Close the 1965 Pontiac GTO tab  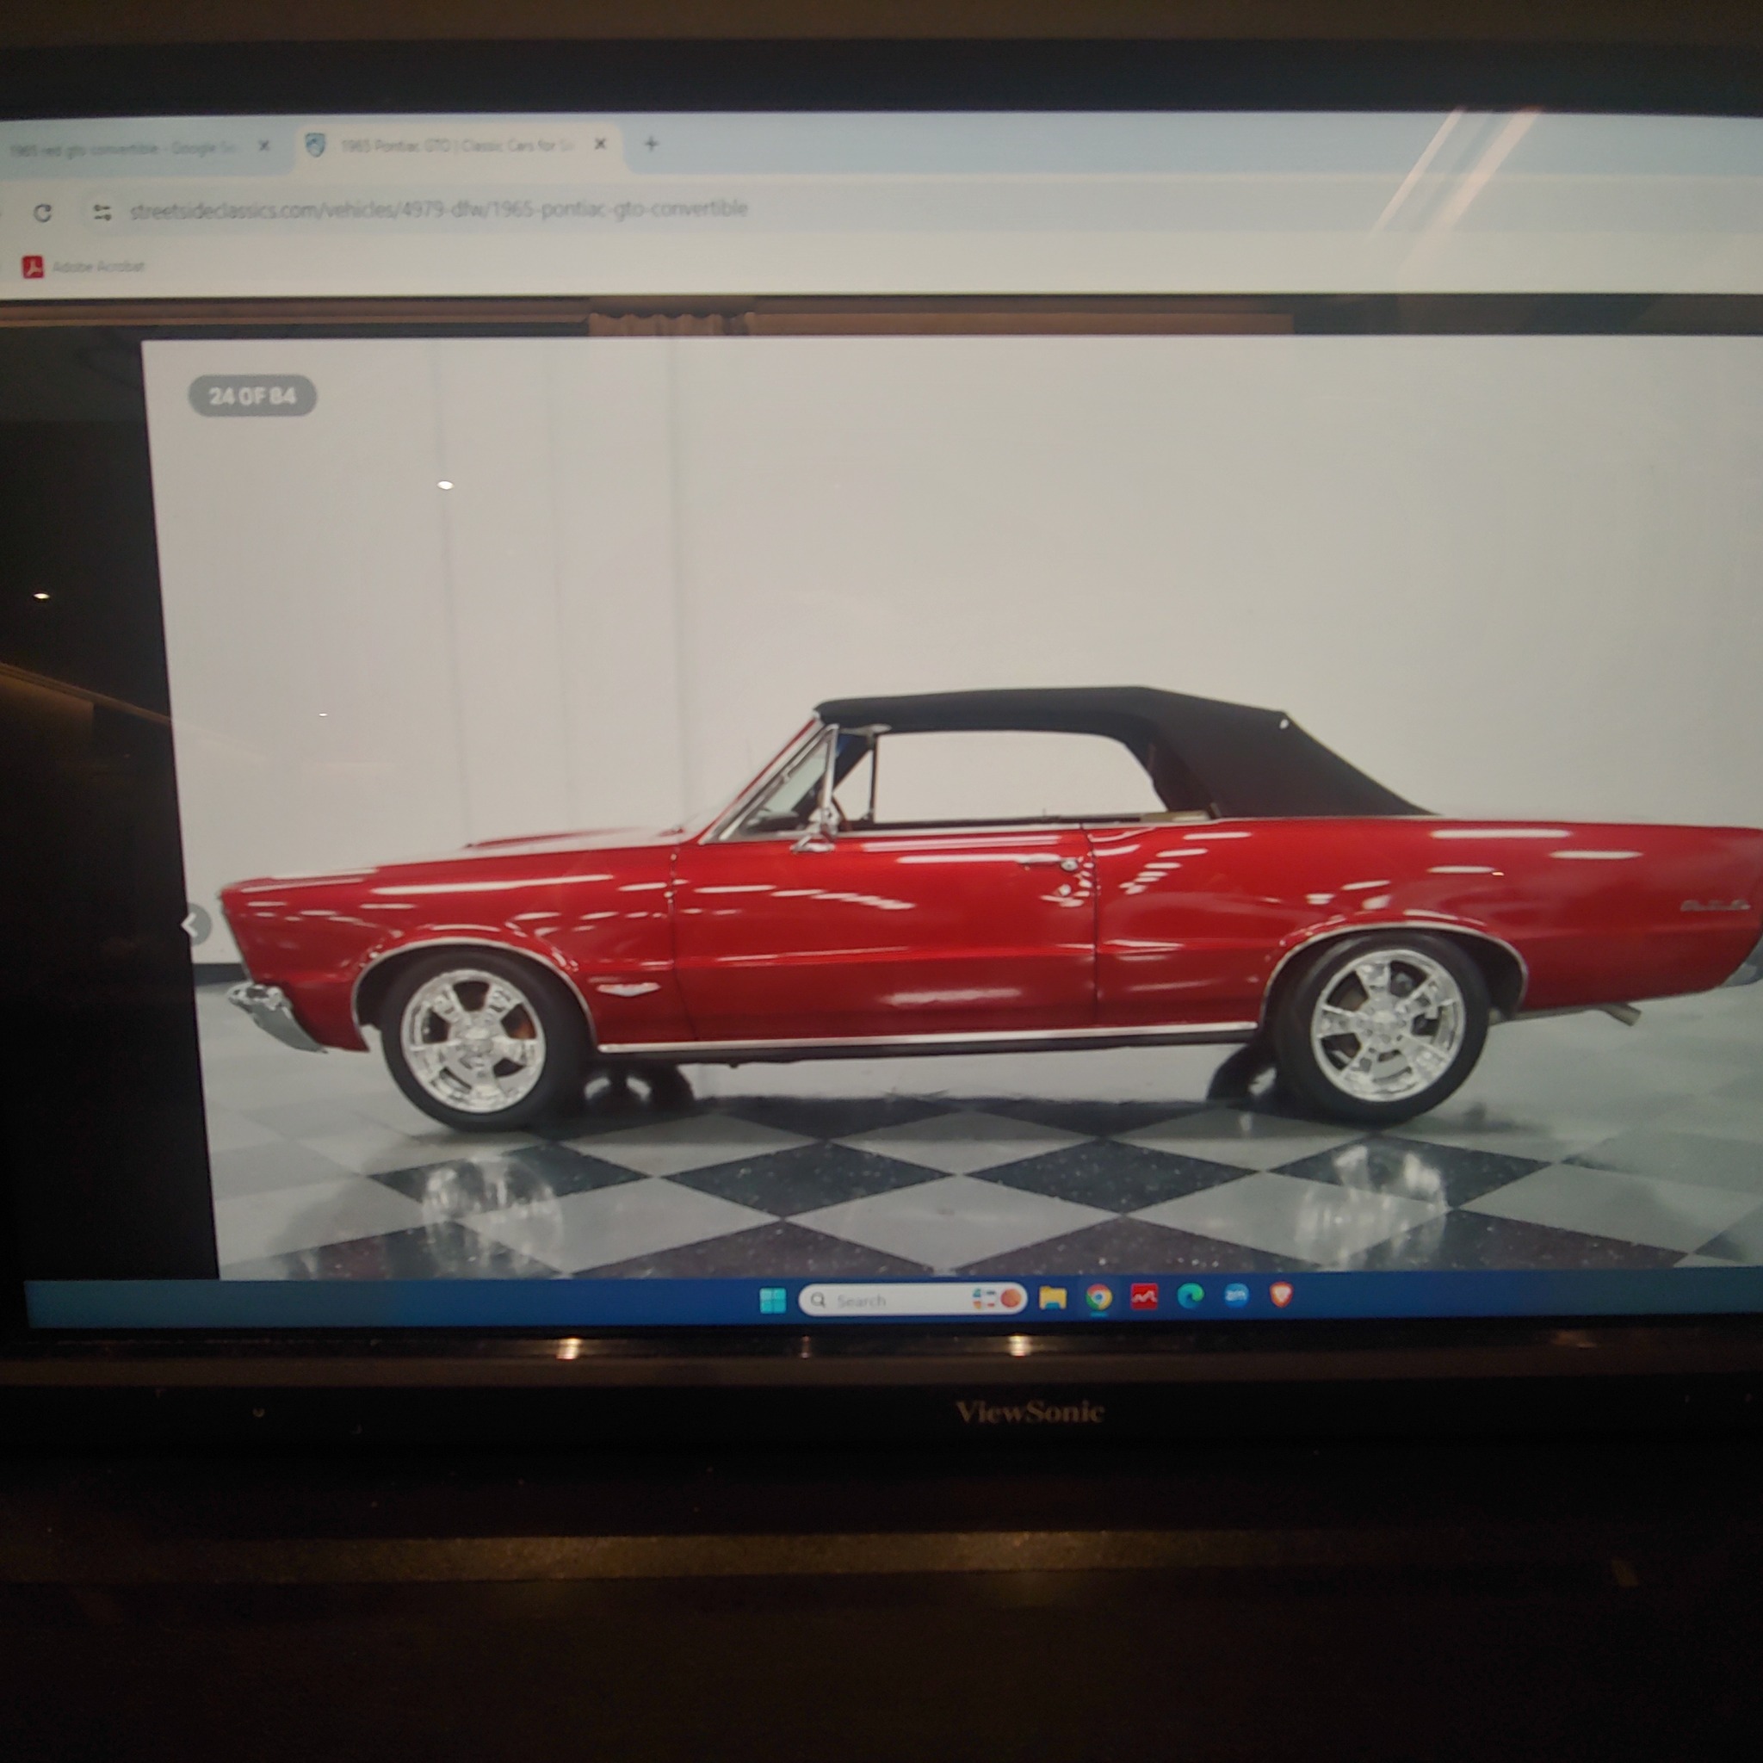point(599,144)
